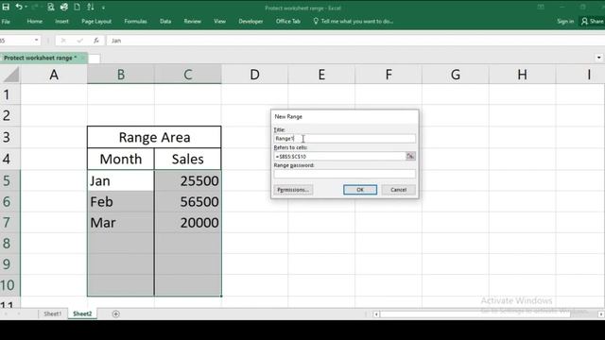
Task: Switch to the Home ribbon tab
Action: [x=35, y=22]
